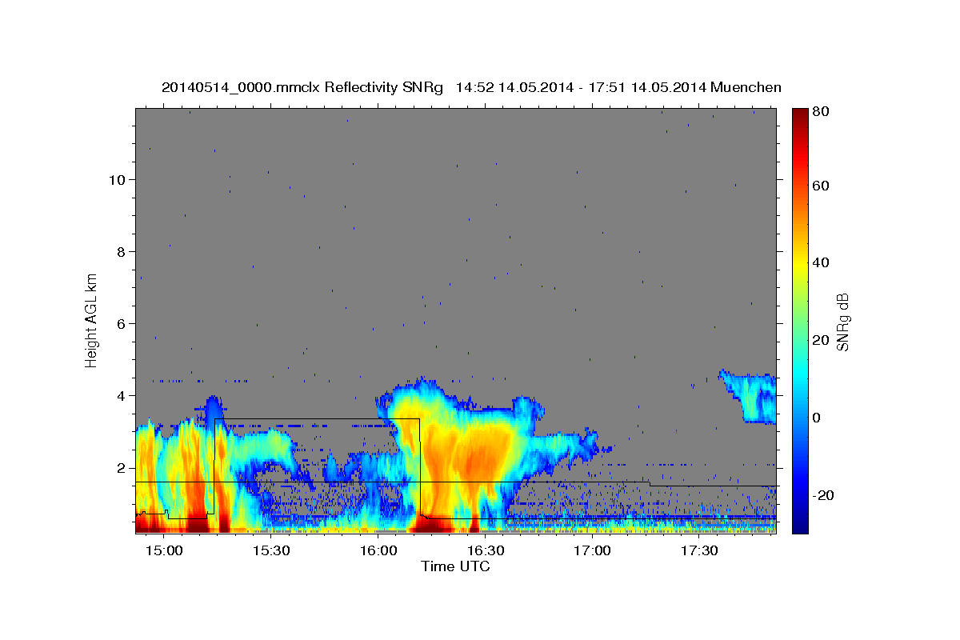Click the 'Height AGL km' axis label
Screen dimensions: 960x640
click(92, 320)
